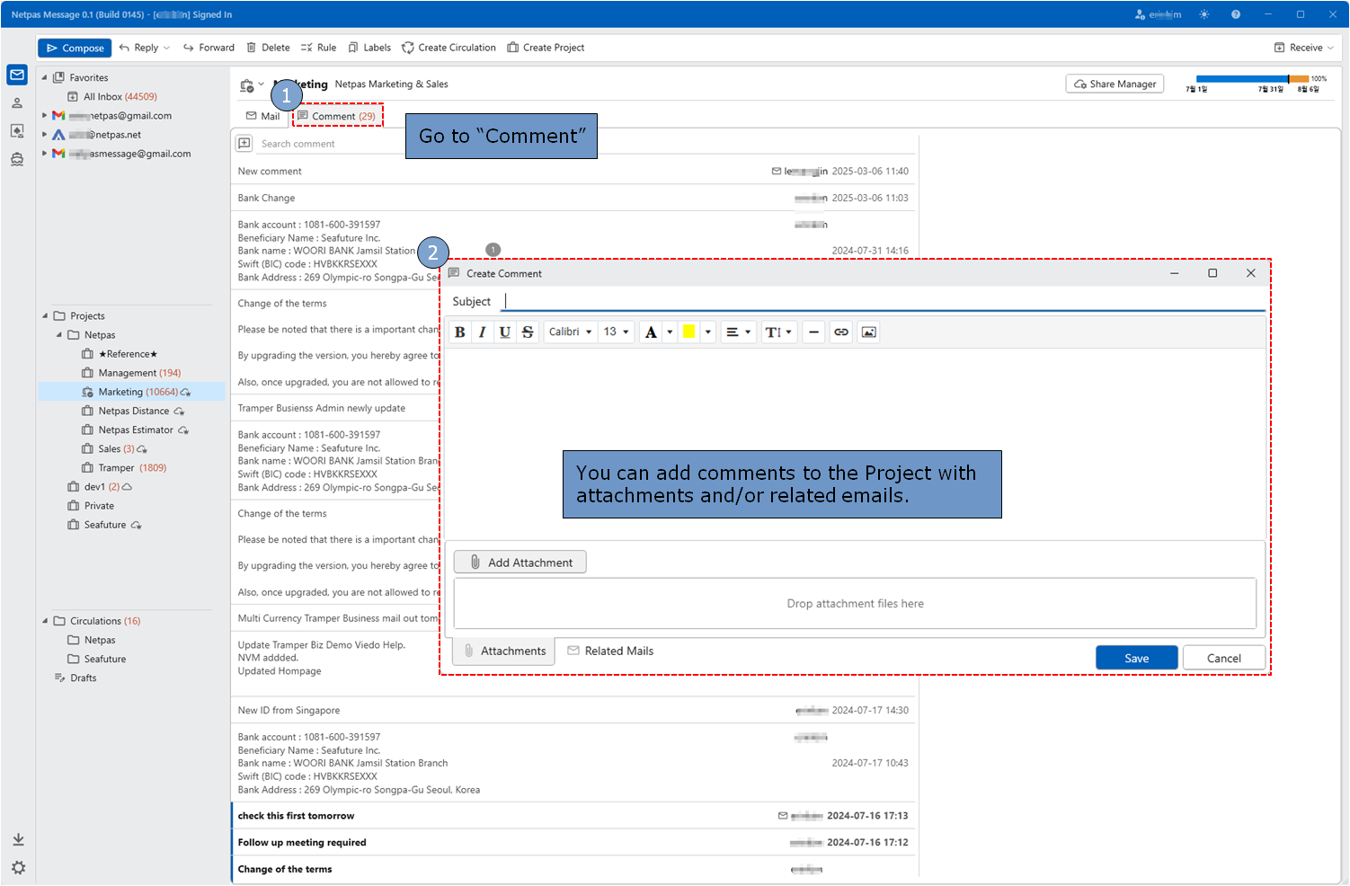Open contacts icon in left sidebar
This screenshot has height=886, width=1350.
point(17,102)
